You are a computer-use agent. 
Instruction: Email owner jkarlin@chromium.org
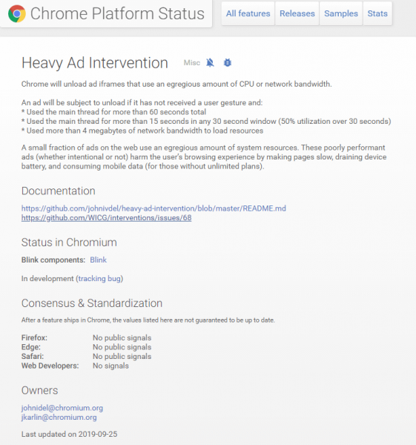click(x=59, y=417)
